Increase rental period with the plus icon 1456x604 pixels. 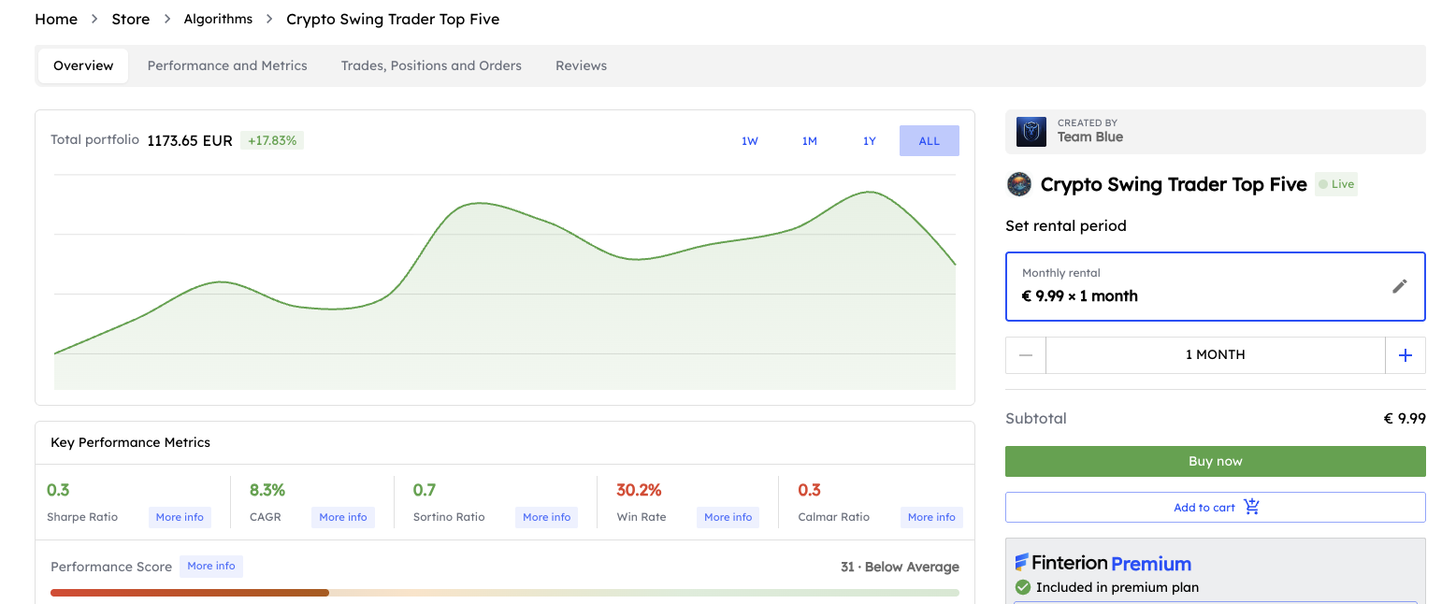(x=1406, y=354)
